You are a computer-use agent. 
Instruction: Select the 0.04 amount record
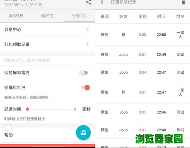142,72
